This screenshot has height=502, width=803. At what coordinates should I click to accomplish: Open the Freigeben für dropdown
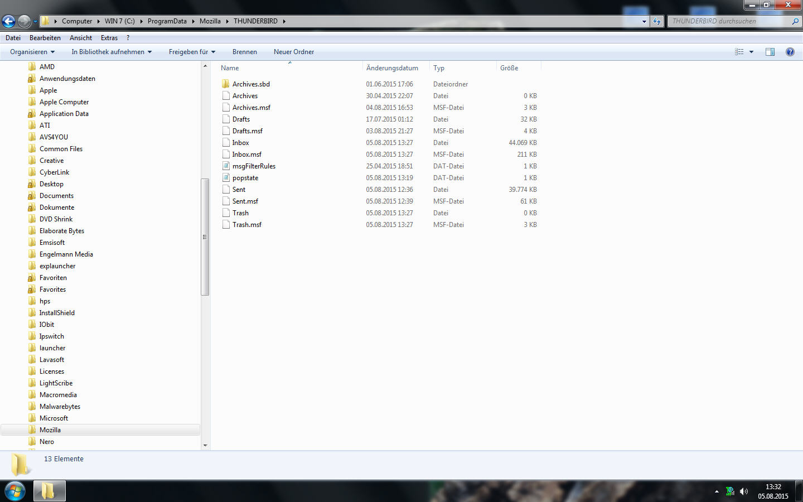point(192,52)
